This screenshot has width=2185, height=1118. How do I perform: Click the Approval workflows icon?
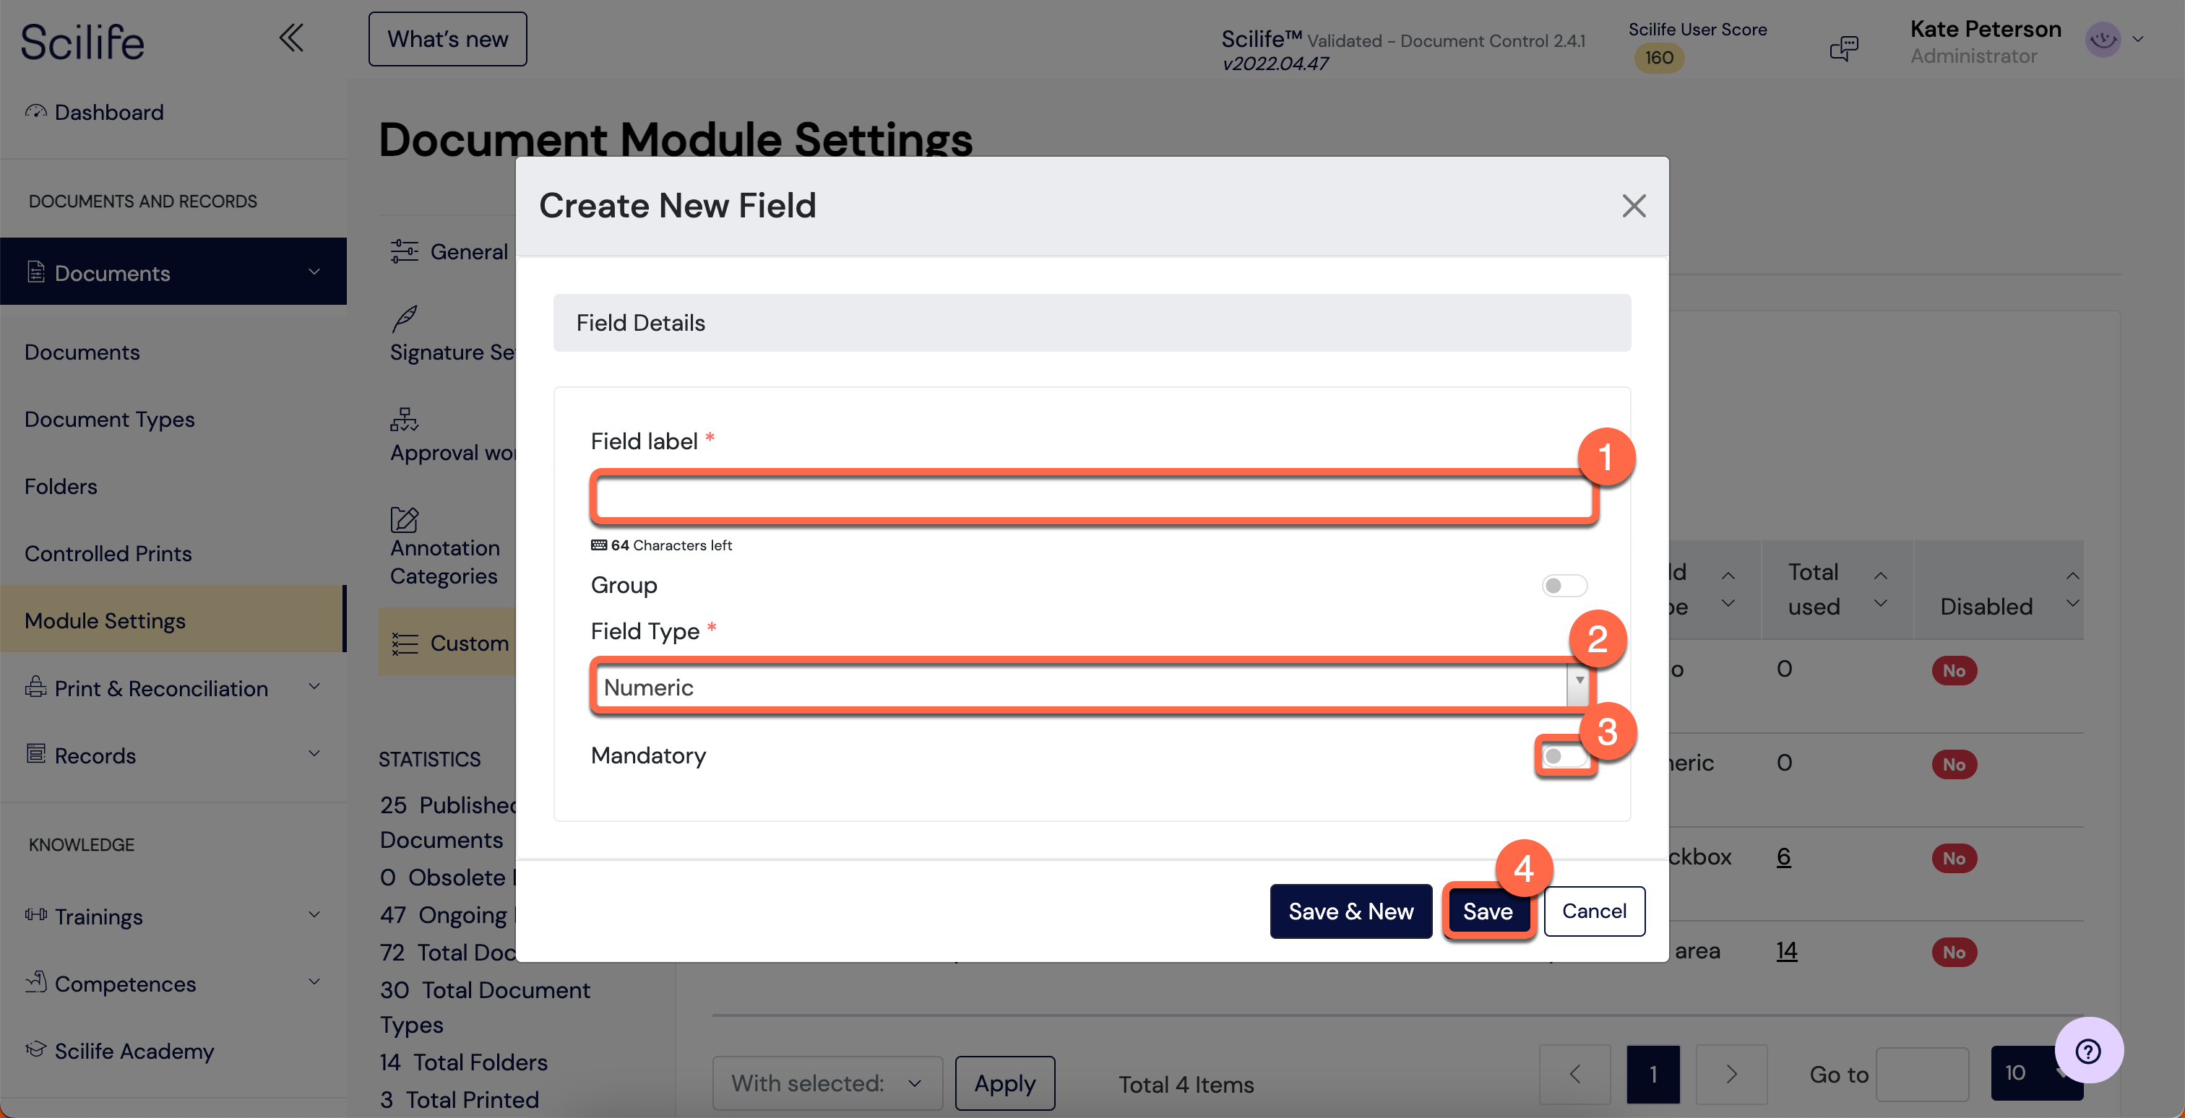[x=404, y=420]
